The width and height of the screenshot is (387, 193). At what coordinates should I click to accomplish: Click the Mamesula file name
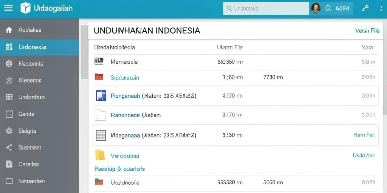coord(124,62)
